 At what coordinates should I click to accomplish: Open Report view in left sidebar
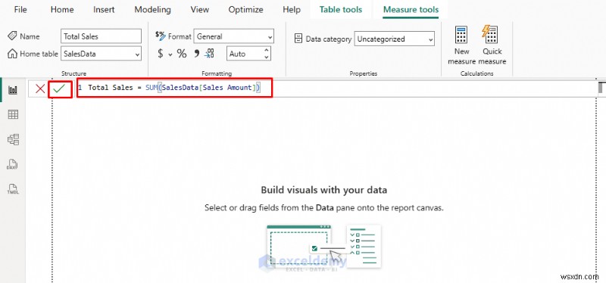(x=13, y=90)
